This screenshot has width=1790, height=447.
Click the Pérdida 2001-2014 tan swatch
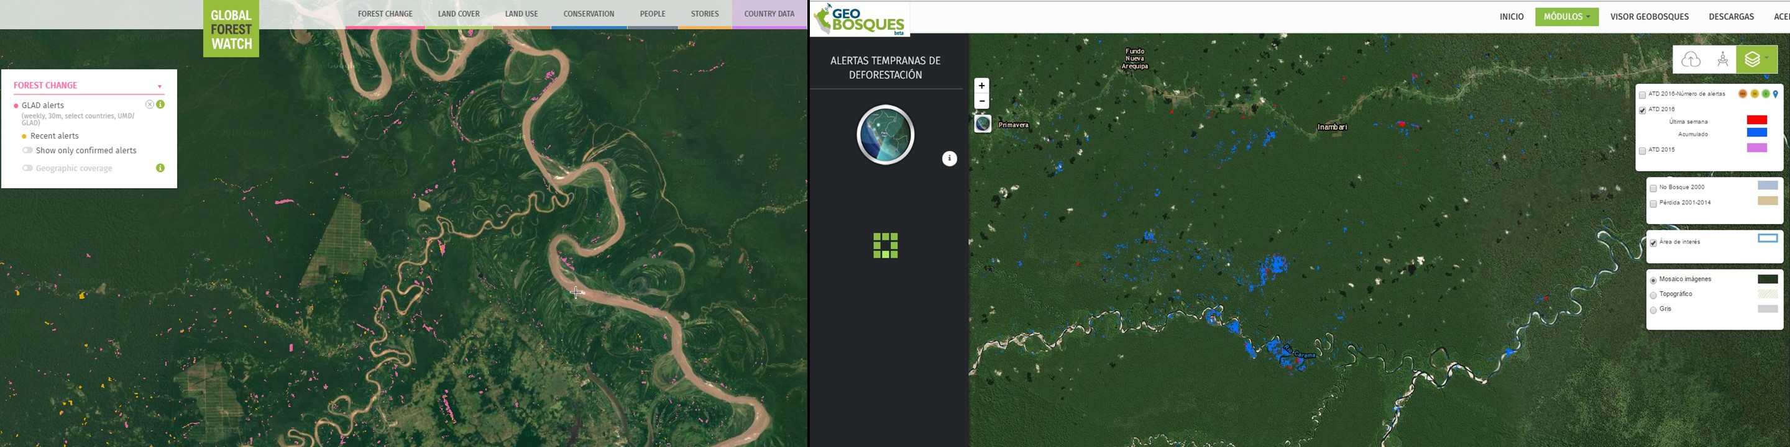pyautogui.click(x=1767, y=201)
